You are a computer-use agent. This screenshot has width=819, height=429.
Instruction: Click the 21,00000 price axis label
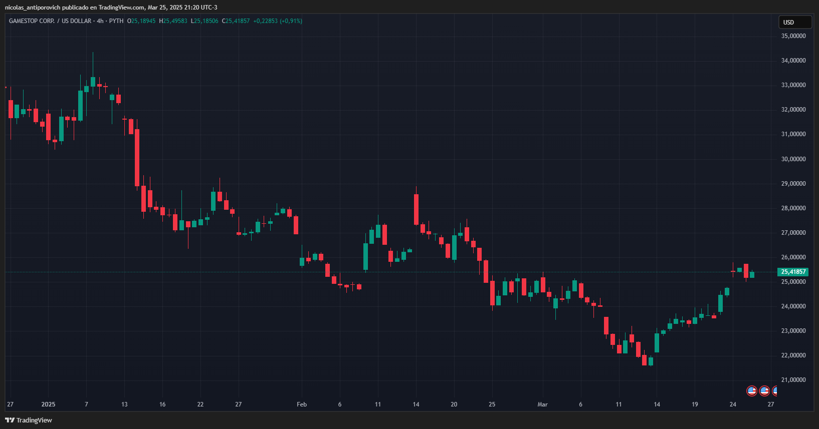793,380
